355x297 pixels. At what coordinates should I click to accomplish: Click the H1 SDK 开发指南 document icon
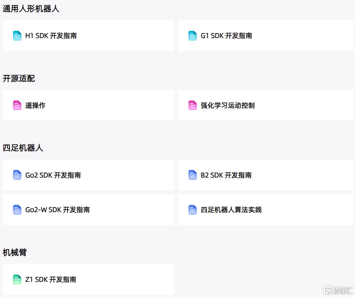(x=17, y=36)
